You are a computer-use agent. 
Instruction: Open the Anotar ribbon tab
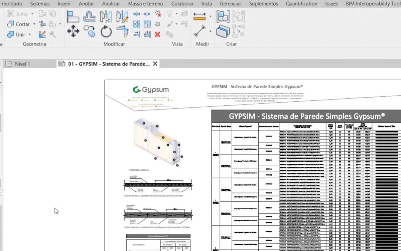[x=86, y=4]
